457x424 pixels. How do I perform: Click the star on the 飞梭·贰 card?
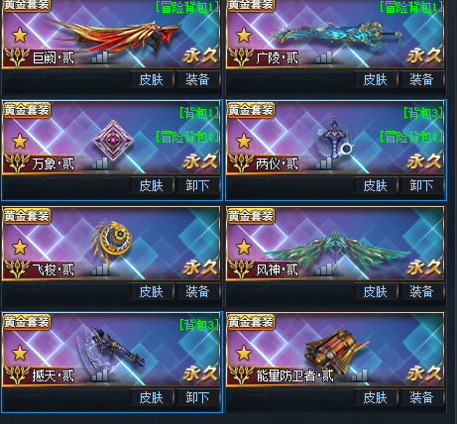coord(20,247)
